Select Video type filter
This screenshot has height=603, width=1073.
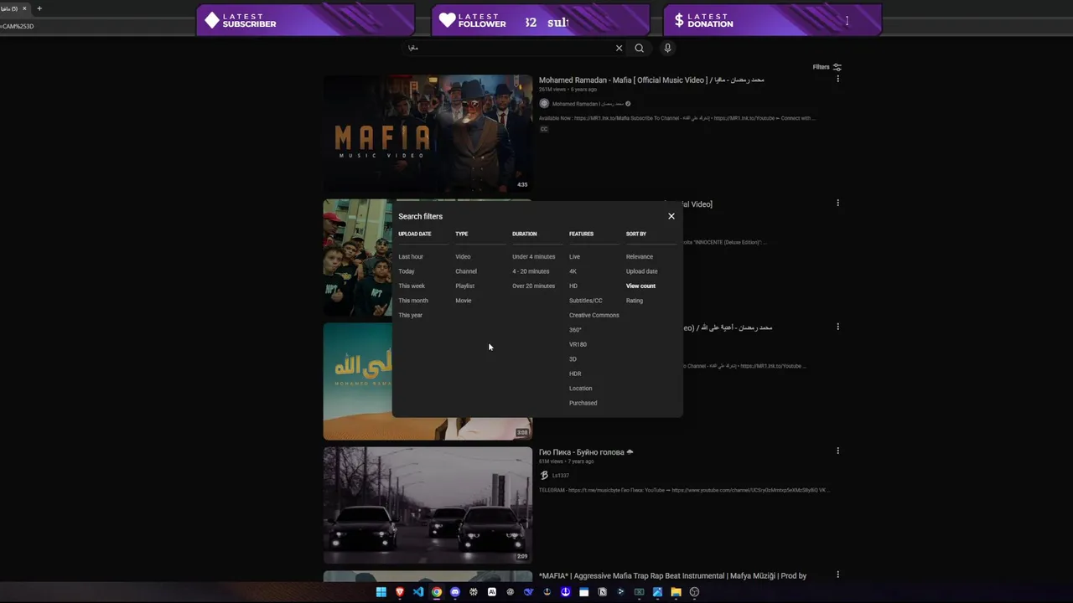(463, 256)
